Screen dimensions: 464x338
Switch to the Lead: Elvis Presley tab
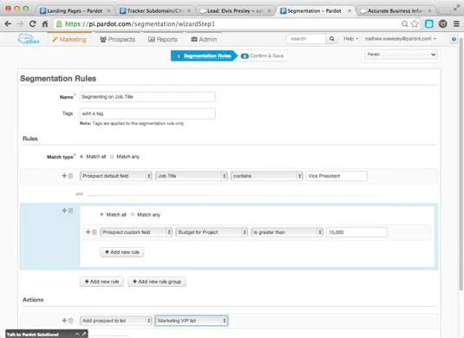[234, 10]
